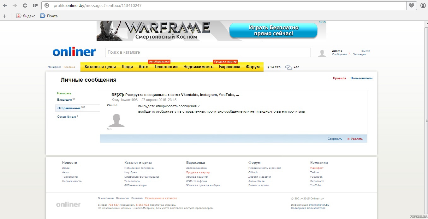
Task: Open footer Аренда квартир link
Action: (x=197, y=177)
